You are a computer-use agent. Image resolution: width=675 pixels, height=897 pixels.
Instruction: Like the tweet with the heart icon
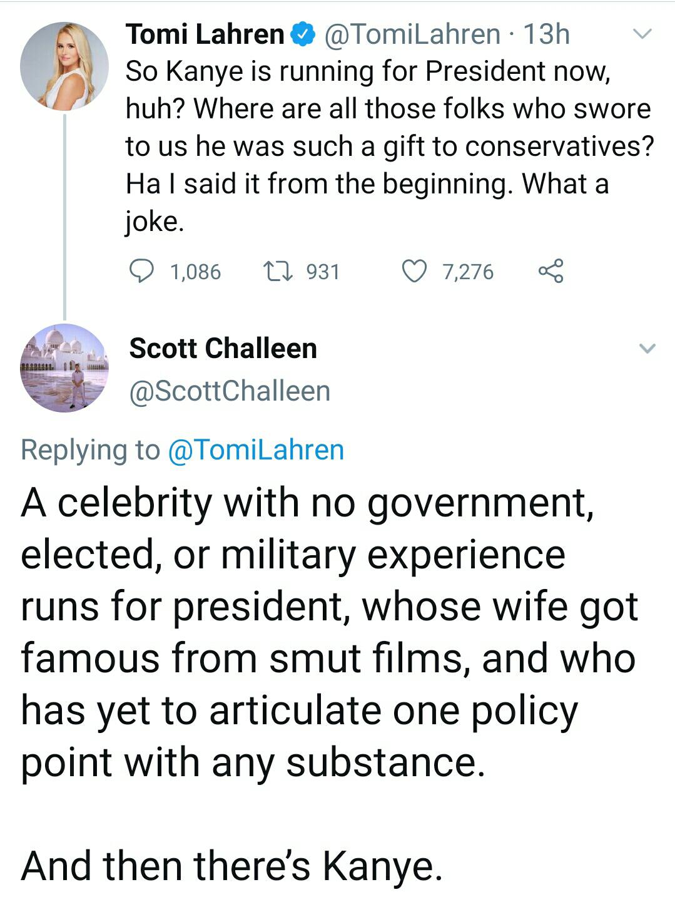point(414,272)
